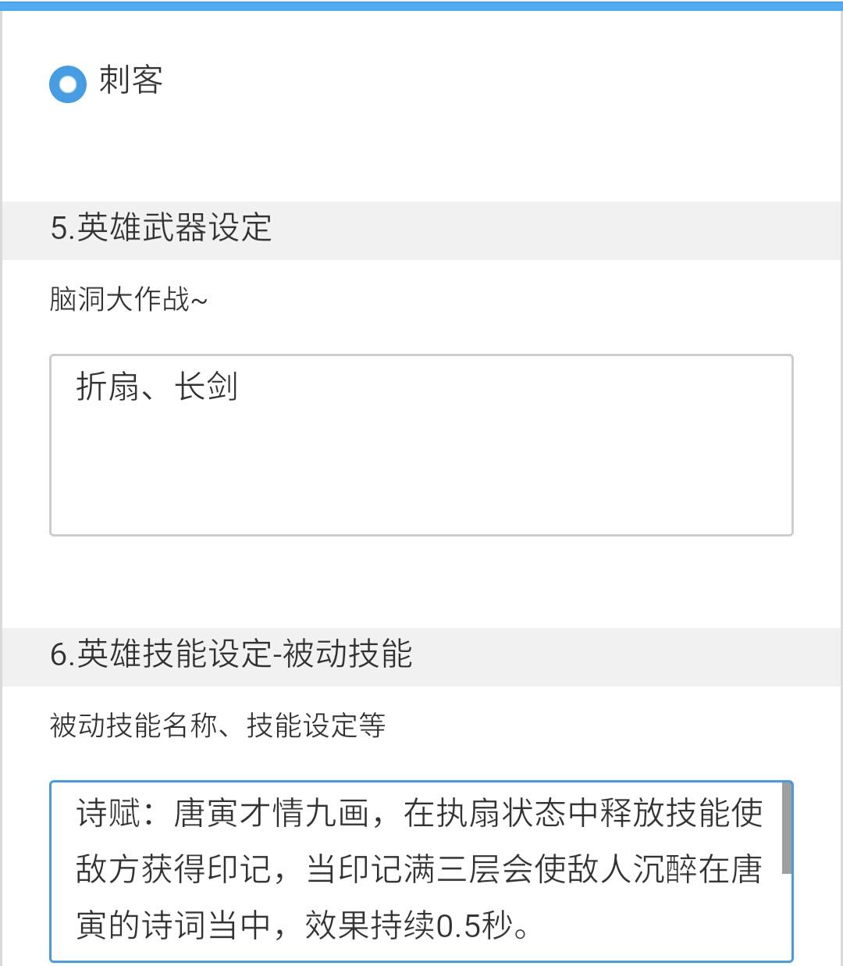Place cursor after 长剑 in weapon field

(x=239, y=387)
